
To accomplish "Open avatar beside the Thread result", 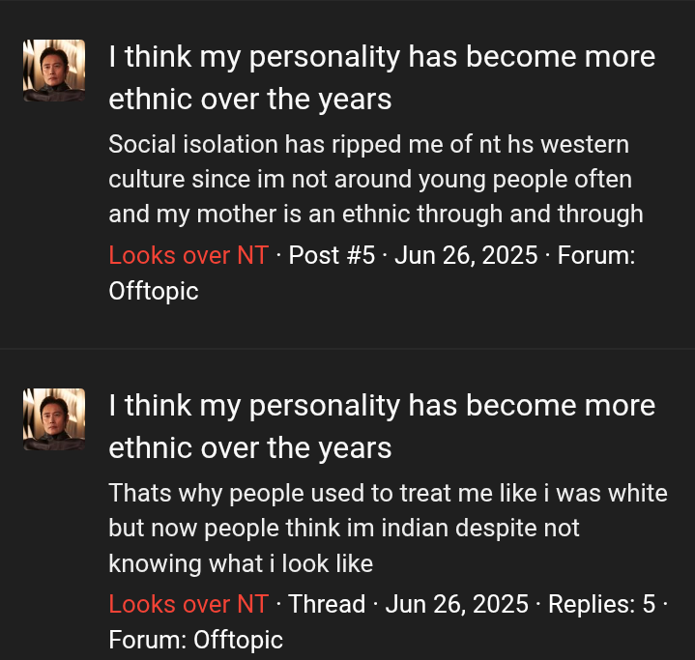I will (54, 419).
